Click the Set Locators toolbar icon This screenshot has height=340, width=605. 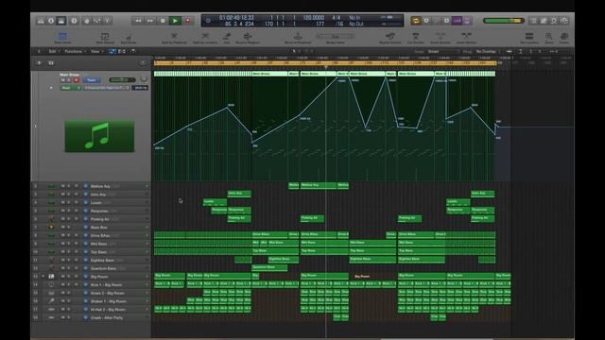click(529, 38)
